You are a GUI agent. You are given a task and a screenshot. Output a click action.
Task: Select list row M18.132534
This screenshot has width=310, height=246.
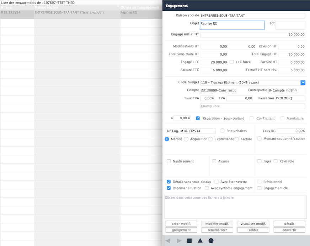tap(81, 15)
